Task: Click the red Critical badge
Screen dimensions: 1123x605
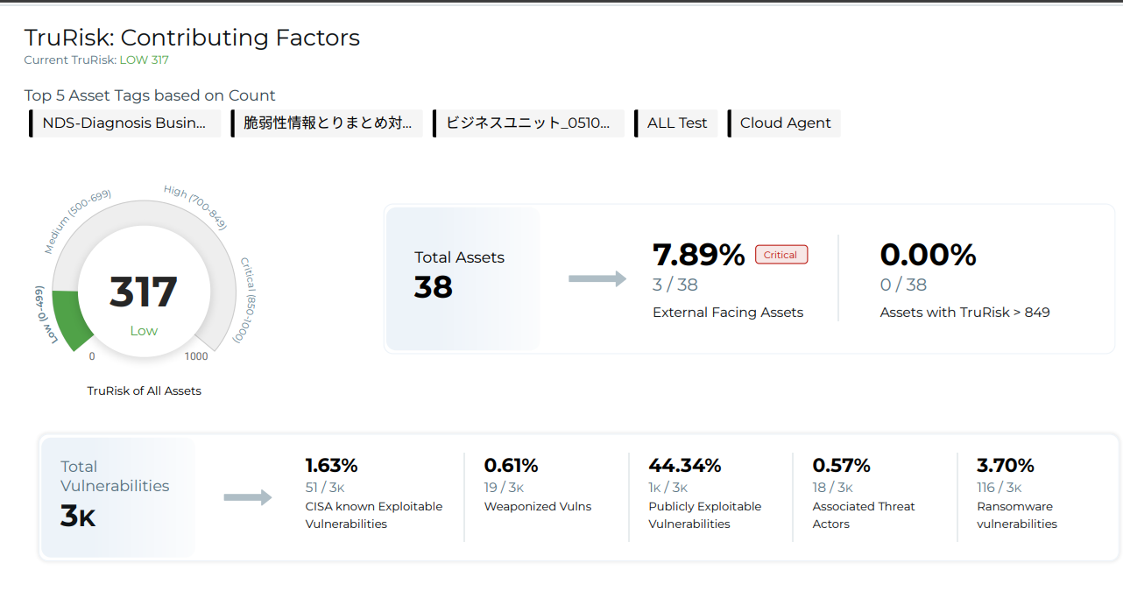Action: click(780, 255)
